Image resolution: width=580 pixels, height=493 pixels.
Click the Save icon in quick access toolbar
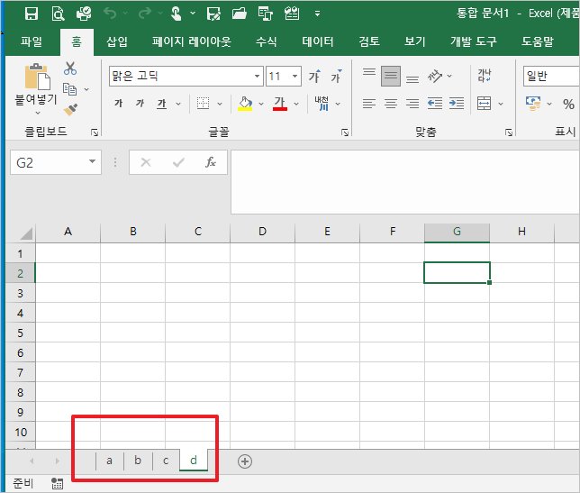point(32,14)
